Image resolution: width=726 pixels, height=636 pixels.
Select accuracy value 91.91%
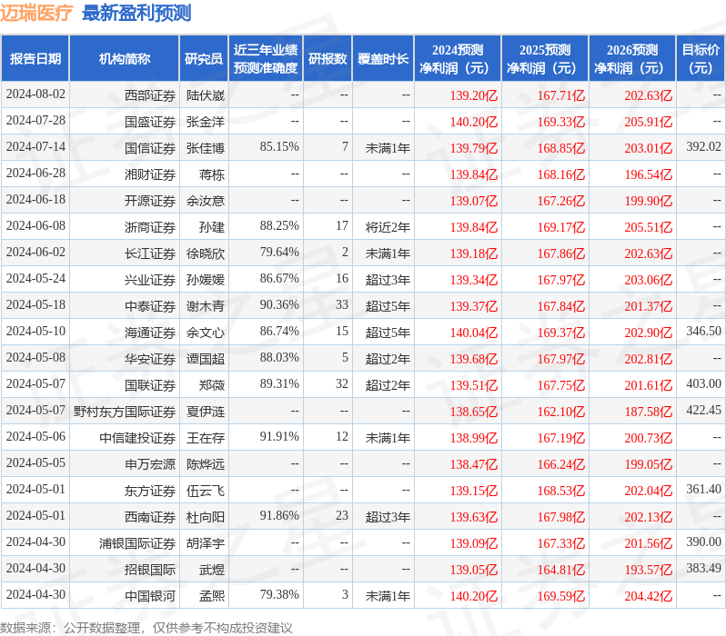click(x=279, y=437)
